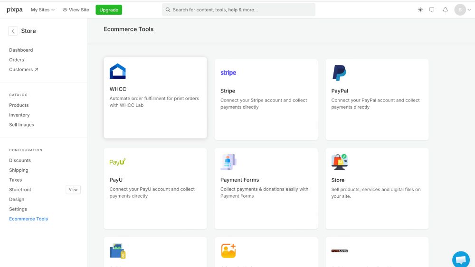Open Settings in the sidebar
475x267 pixels.
[18, 209]
